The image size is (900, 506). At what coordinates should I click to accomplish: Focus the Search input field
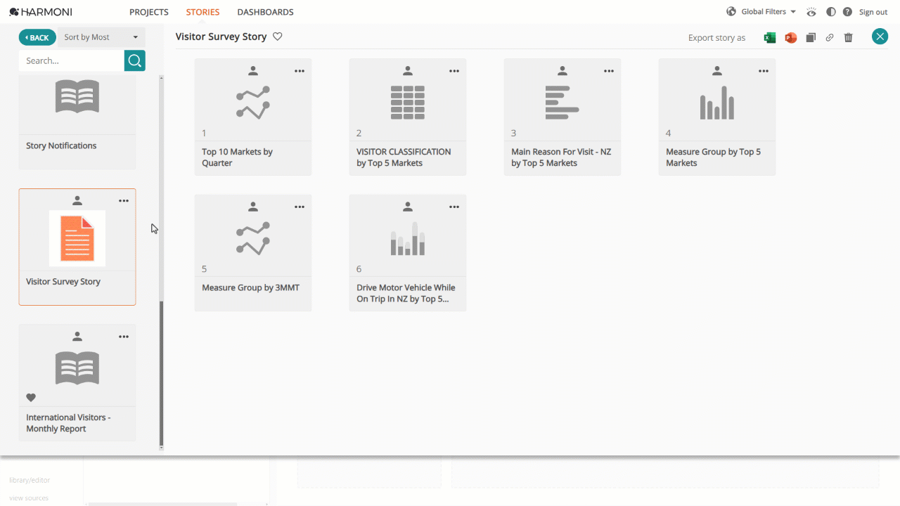[x=72, y=60]
